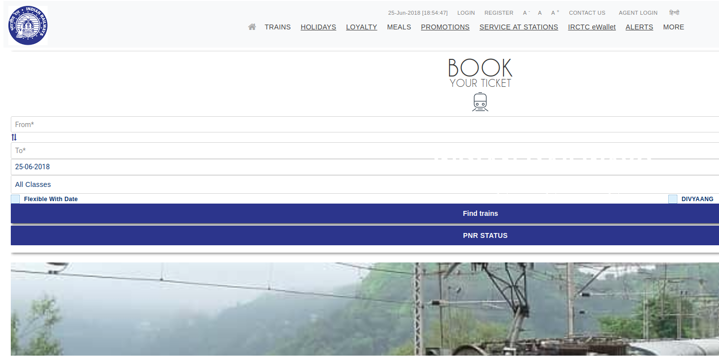
Task: Increase font size with A+ control
Action: point(555,13)
